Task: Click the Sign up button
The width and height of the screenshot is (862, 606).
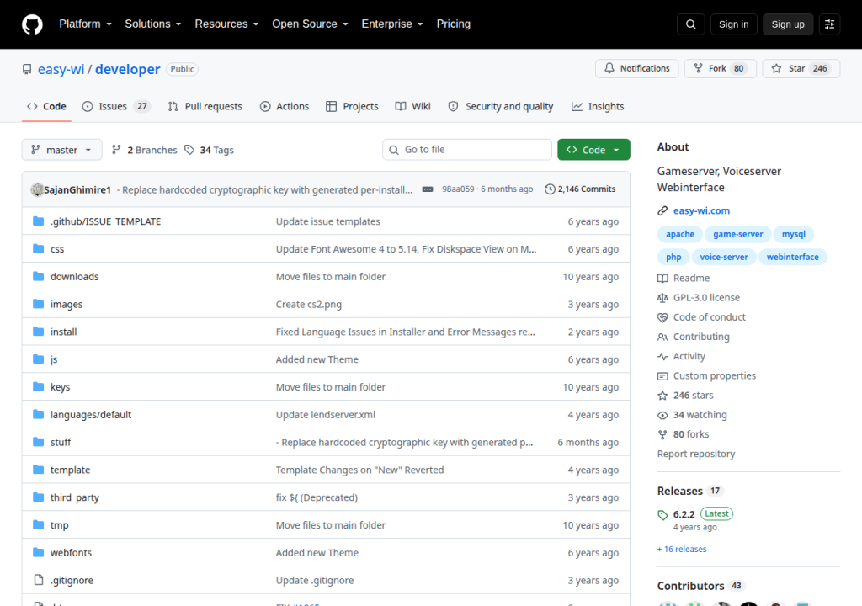Action: pyautogui.click(x=788, y=24)
